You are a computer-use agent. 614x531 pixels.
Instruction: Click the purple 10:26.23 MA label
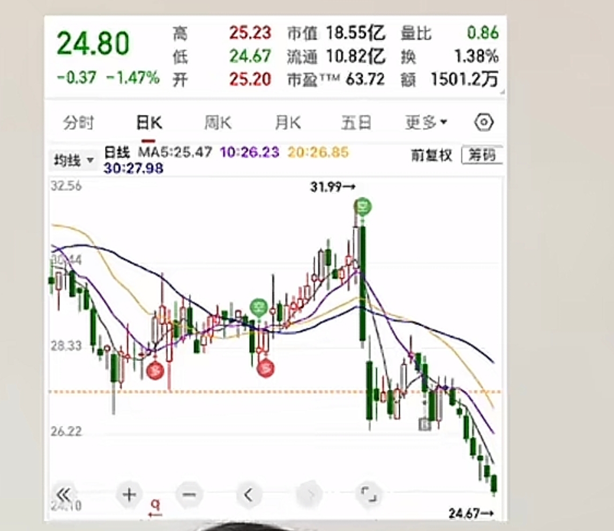point(250,152)
